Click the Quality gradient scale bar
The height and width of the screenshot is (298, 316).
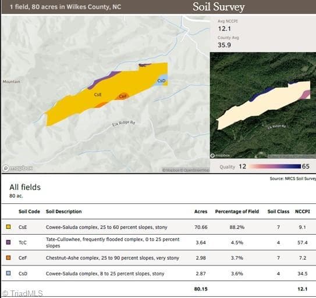click(275, 166)
